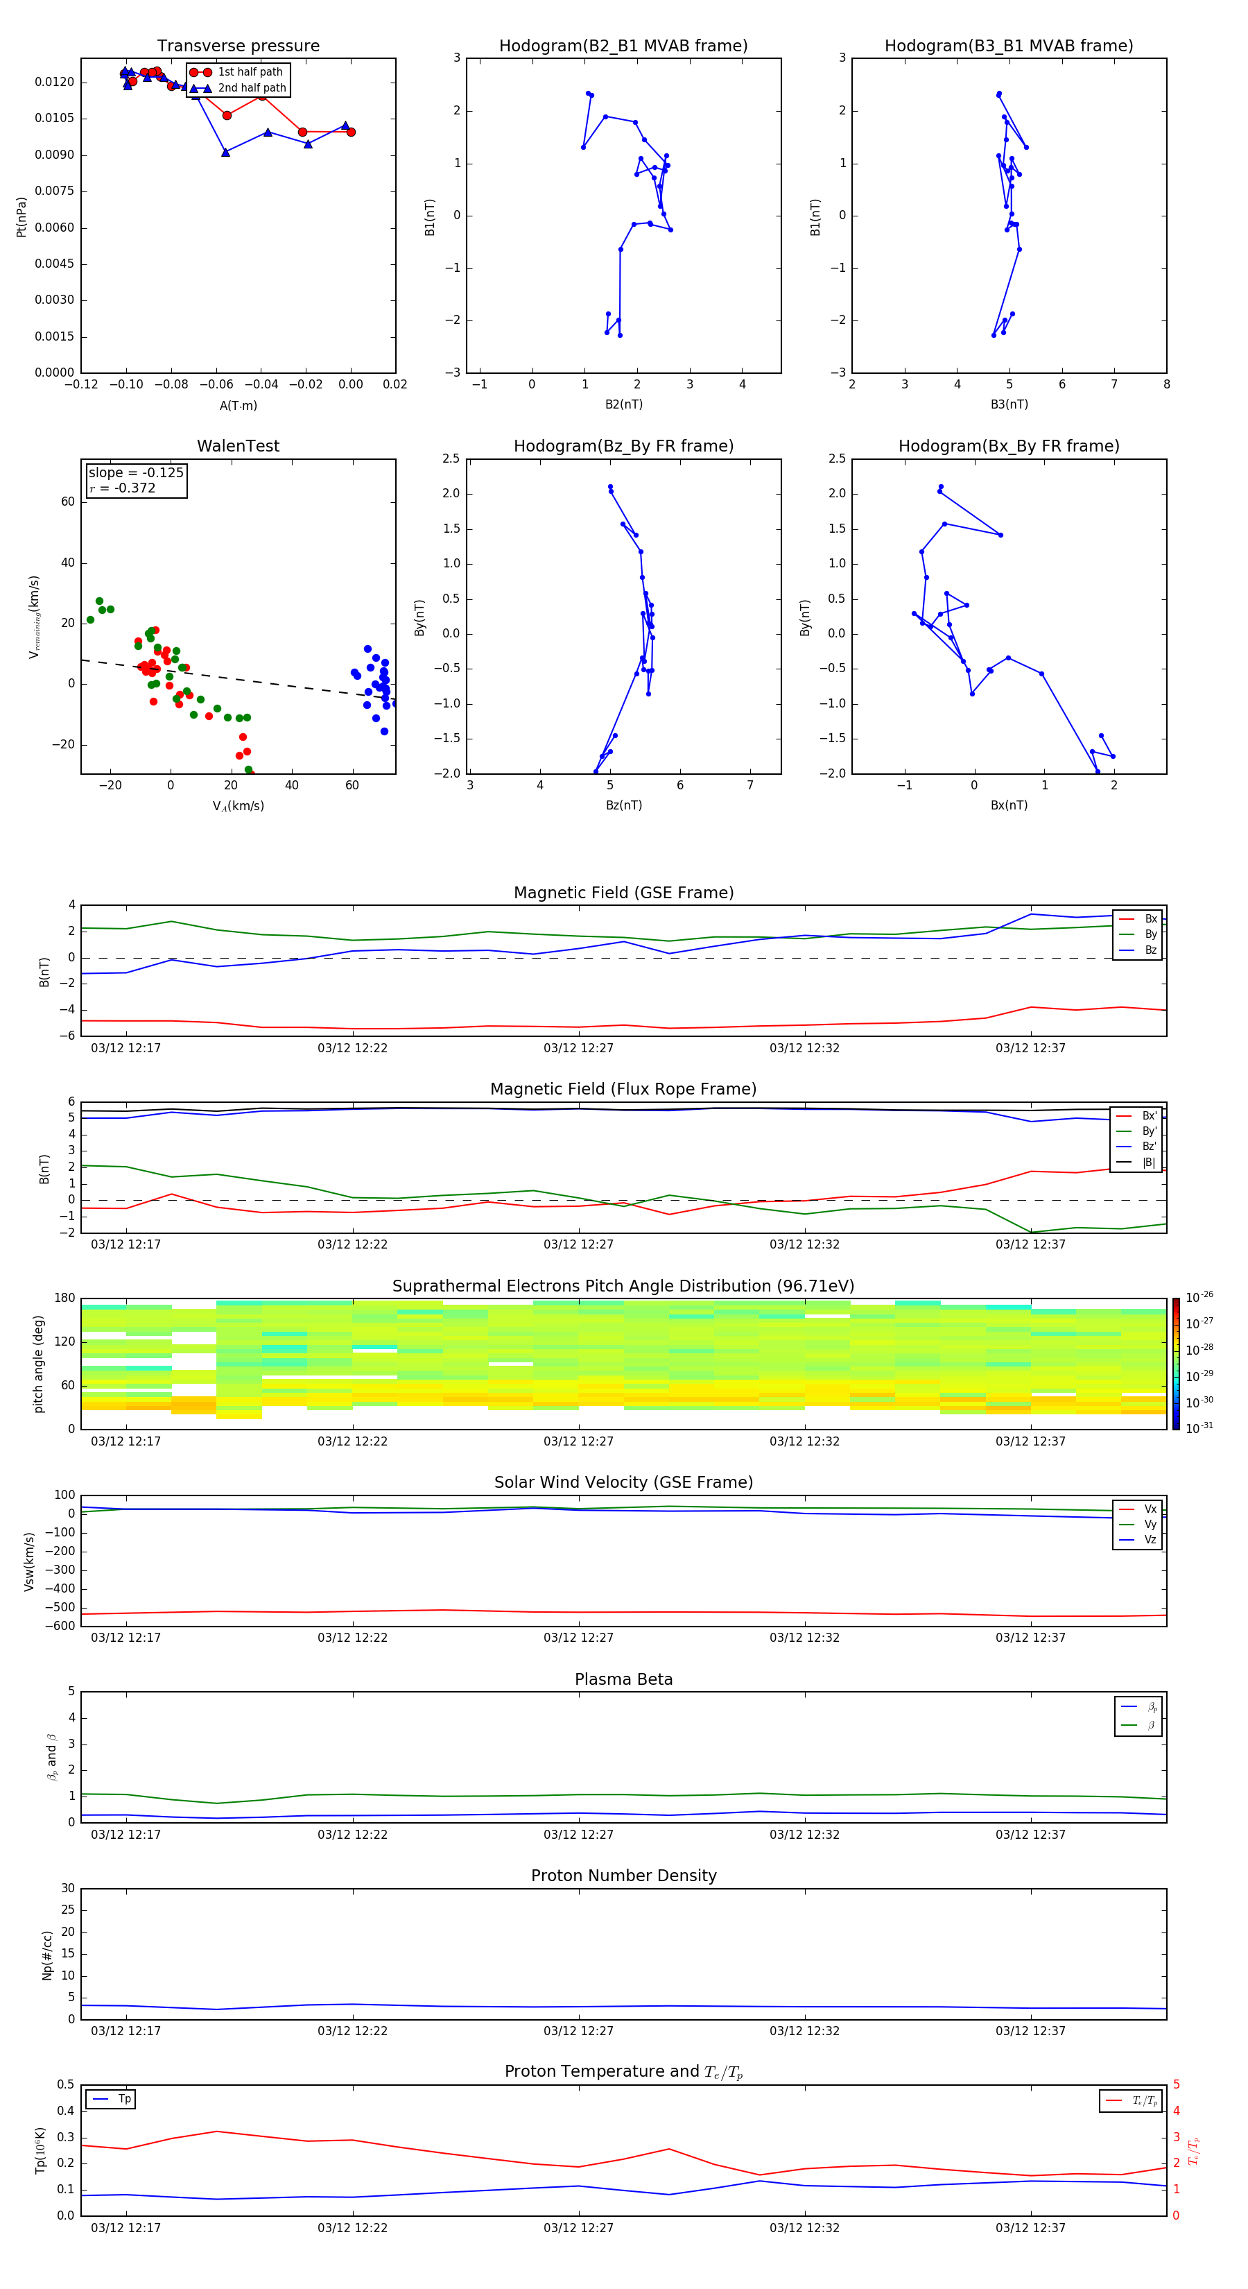Click the Bz entry in GSE magnetic legend
This screenshot has width=1248, height=2289.
[x=1138, y=950]
